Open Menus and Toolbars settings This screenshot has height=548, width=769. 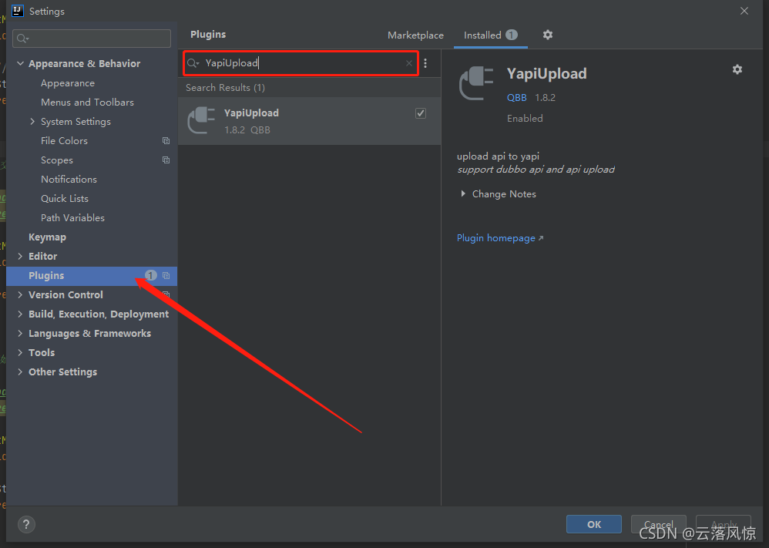tap(87, 102)
